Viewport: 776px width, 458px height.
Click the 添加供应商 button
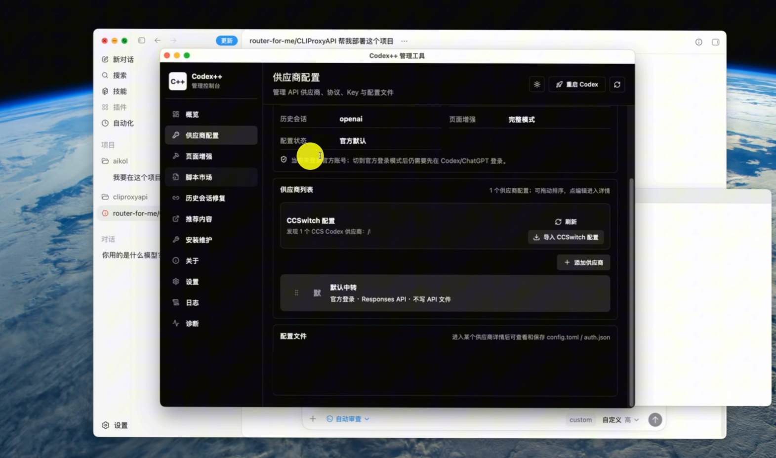583,262
